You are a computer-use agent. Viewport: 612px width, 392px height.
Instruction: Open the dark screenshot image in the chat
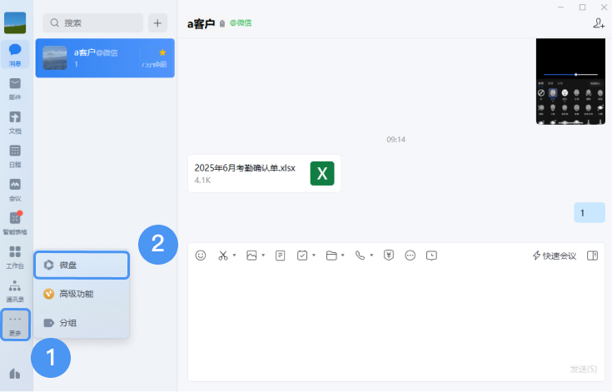pyautogui.click(x=570, y=82)
